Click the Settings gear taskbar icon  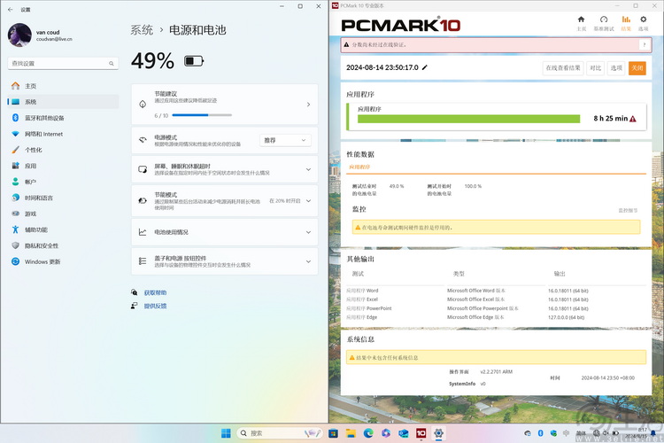(x=439, y=433)
